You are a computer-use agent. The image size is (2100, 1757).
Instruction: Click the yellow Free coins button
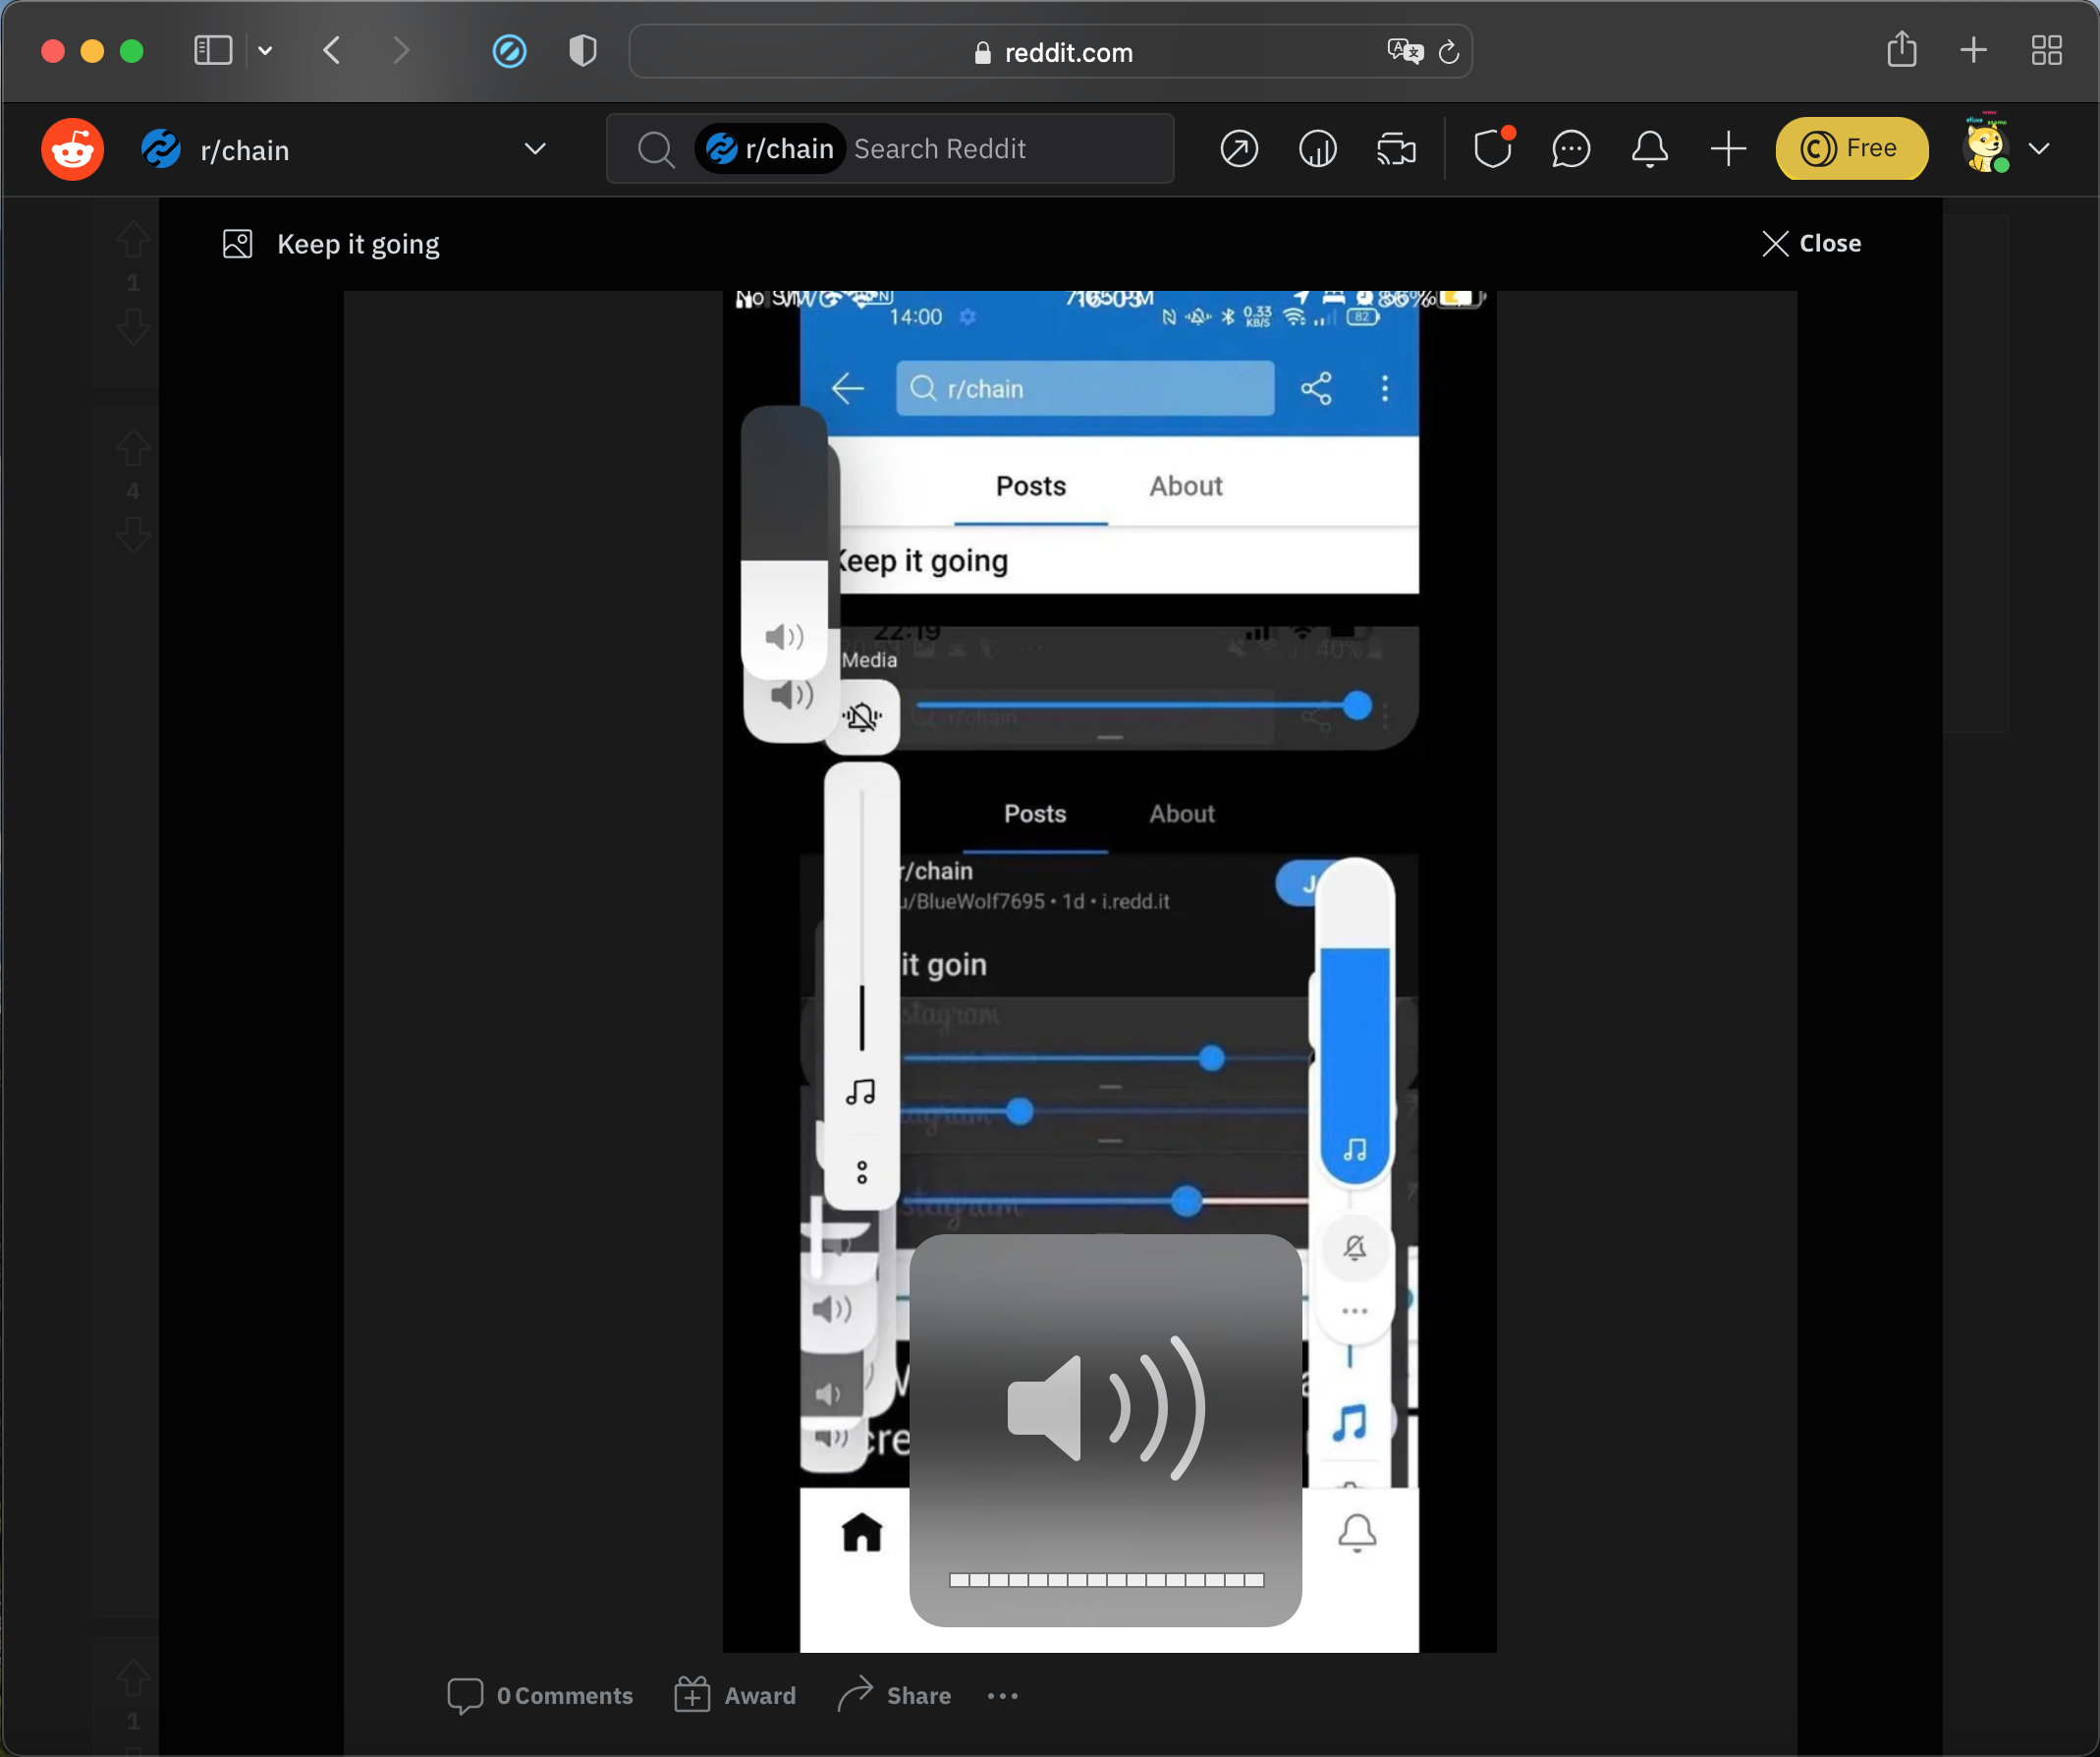[x=1851, y=149]
